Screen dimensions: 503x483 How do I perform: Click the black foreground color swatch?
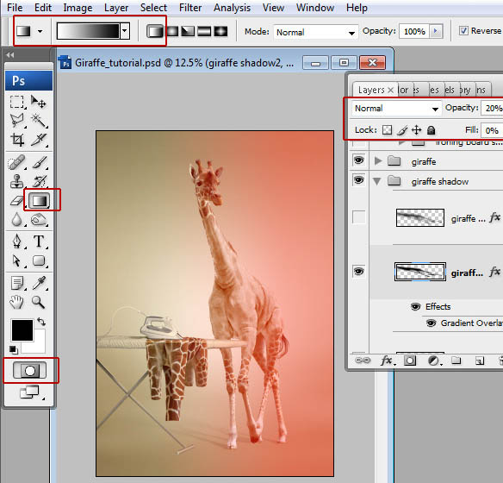coord(22,329)
